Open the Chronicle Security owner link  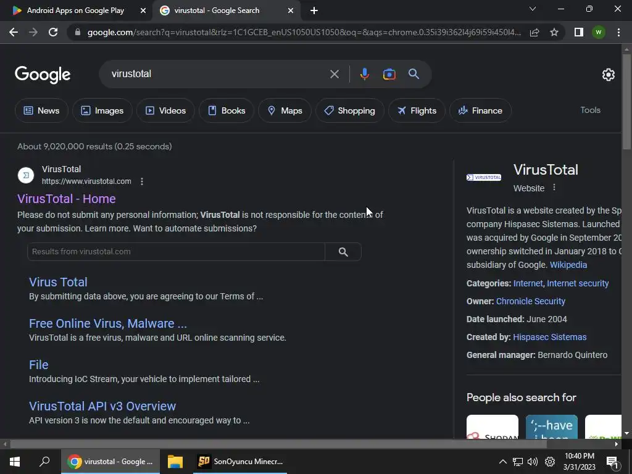[530, 301]
